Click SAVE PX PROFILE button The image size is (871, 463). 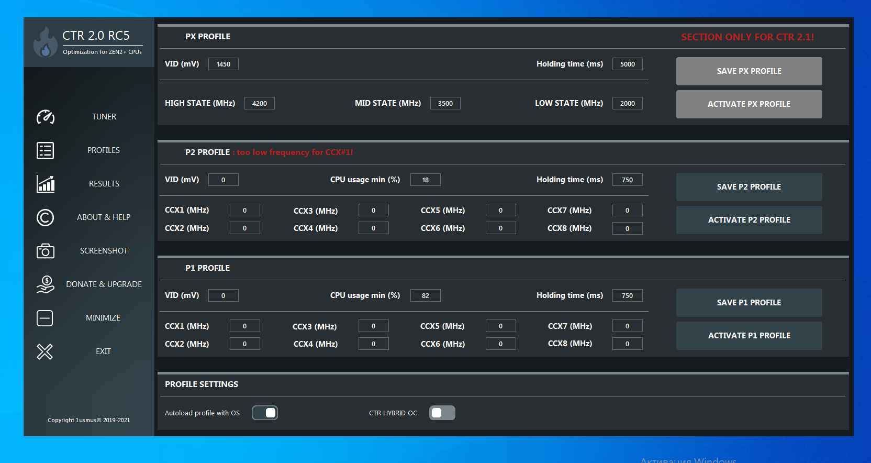click(x=749, y=71)
